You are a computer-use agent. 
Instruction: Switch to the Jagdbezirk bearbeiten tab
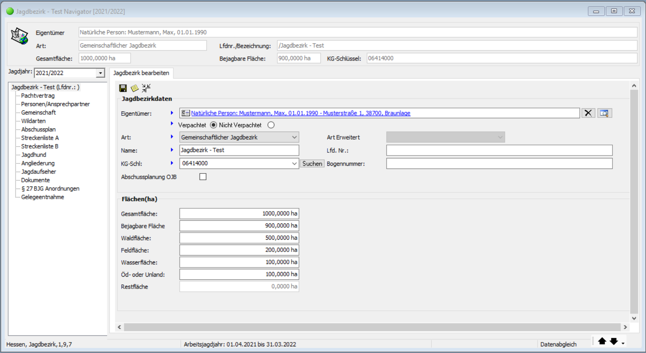141,73
